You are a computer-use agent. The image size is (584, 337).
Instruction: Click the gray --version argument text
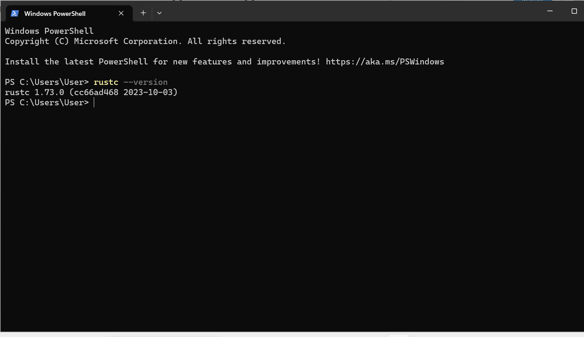point(145,82)
